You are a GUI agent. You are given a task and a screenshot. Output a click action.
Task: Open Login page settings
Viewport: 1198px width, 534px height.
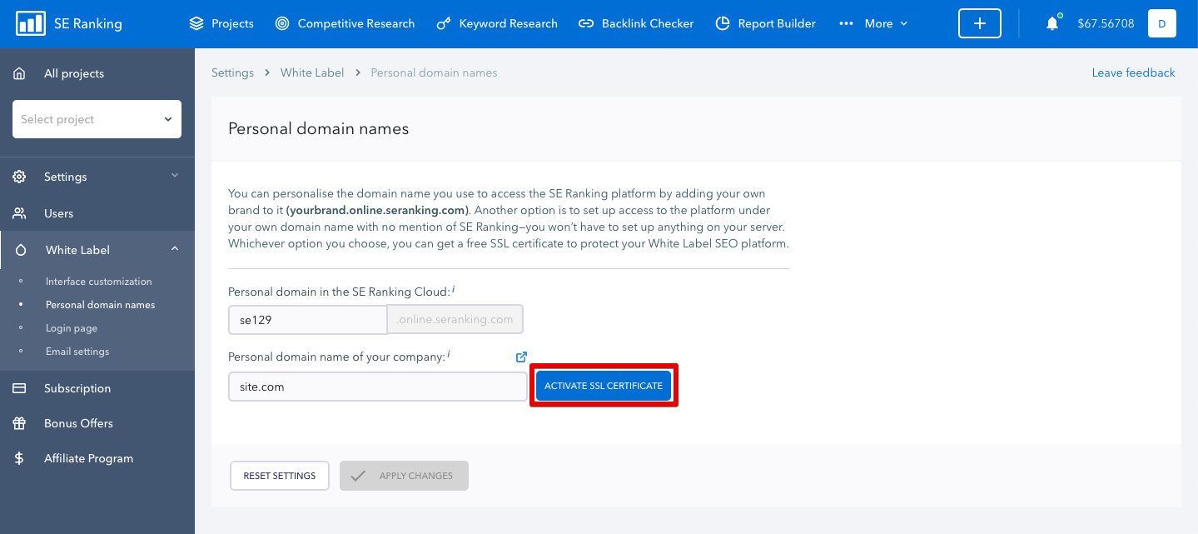coord(72,328)
